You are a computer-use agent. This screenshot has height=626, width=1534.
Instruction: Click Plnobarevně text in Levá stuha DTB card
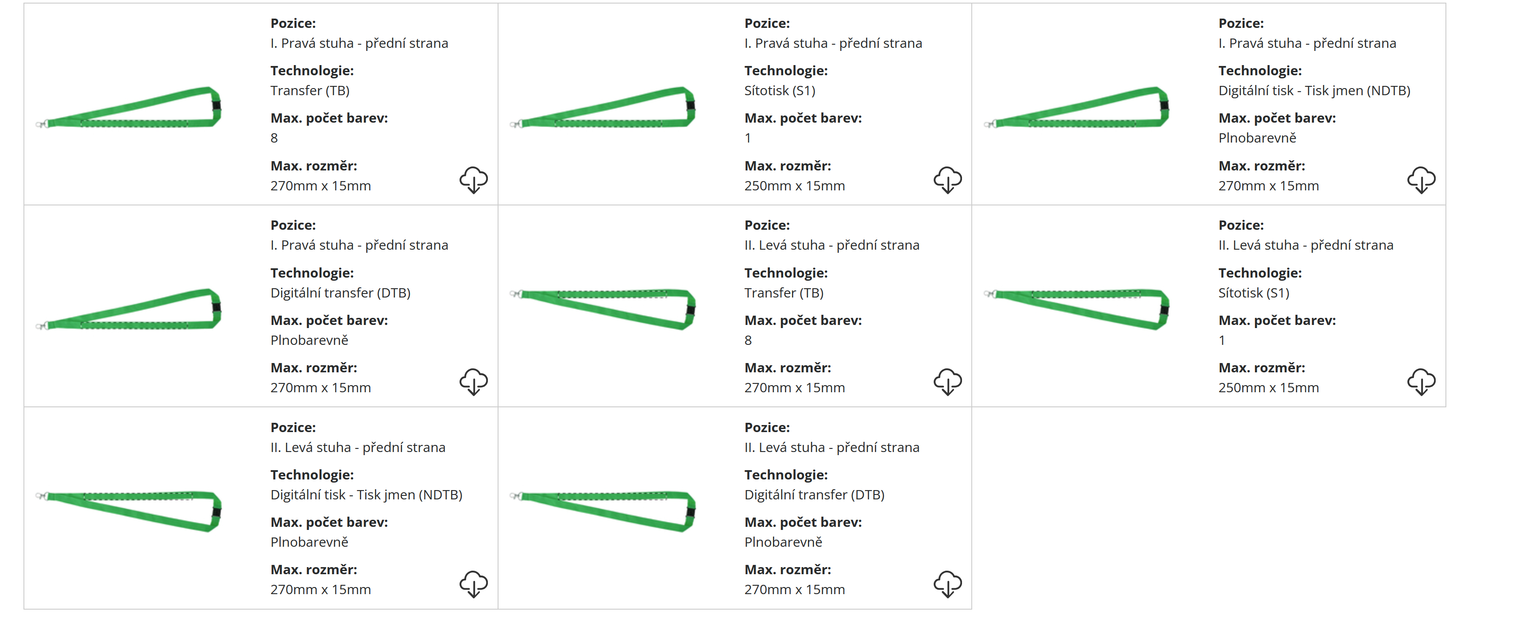(783, 542)
